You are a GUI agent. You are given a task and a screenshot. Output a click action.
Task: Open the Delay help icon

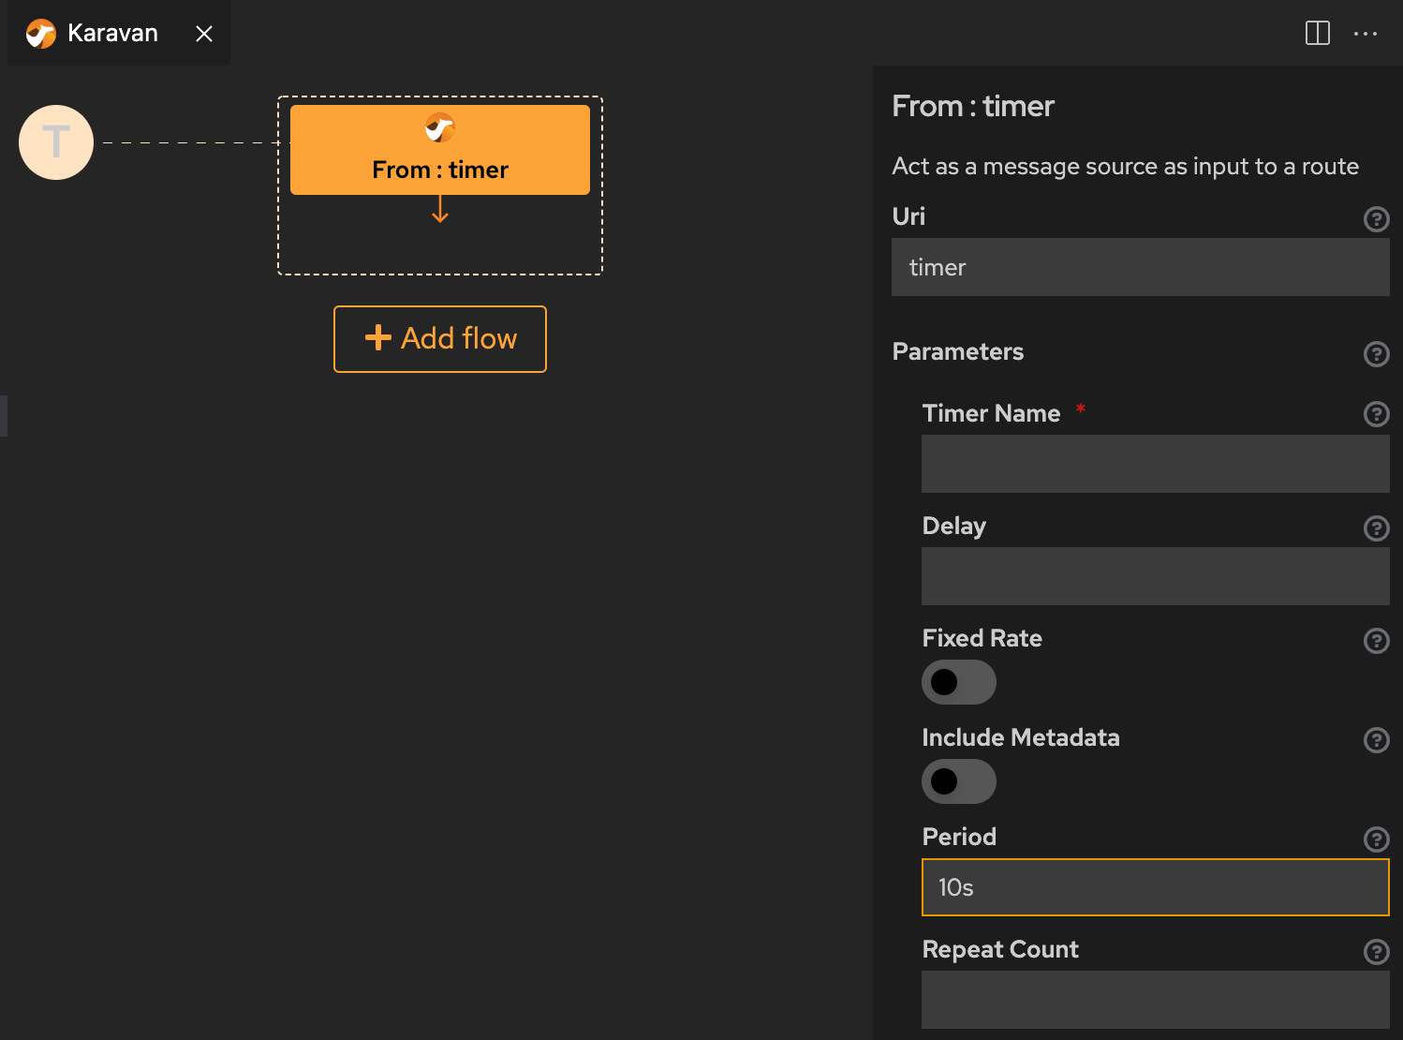coord(1376,528)
